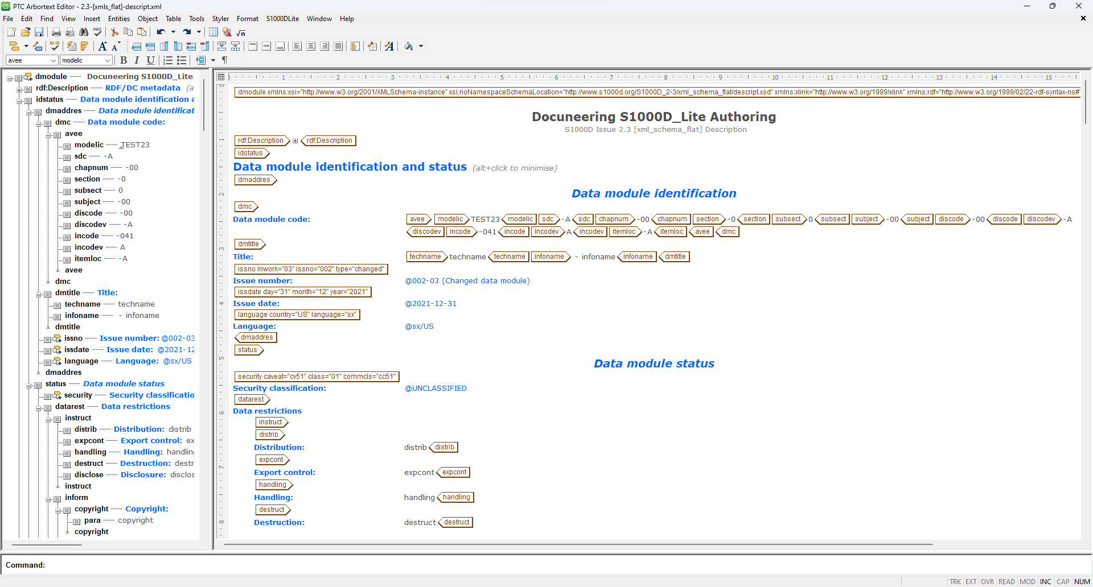1093x587 pixels.
Task: Open the Entities menu
Action: coord(119,19)
